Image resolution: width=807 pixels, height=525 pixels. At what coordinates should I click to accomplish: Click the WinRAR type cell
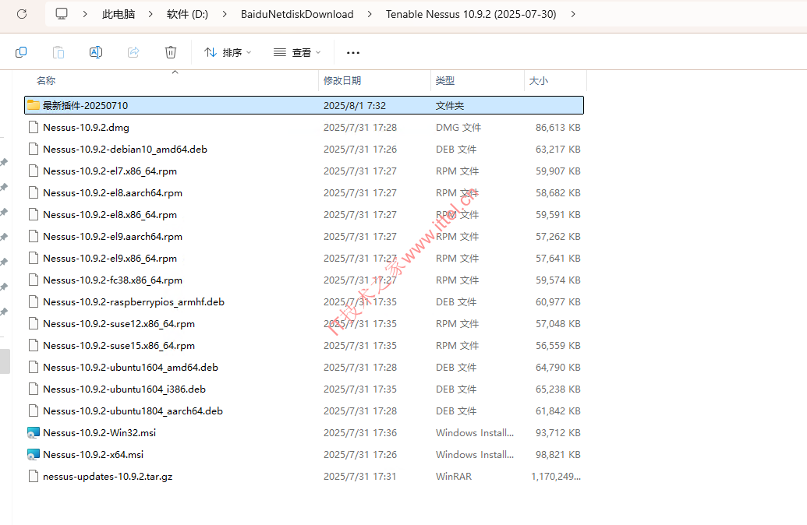(454, 477)
